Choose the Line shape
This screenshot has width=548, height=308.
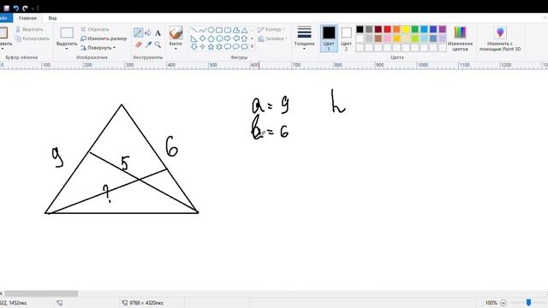pyautogui.click(x=194, y=31)
